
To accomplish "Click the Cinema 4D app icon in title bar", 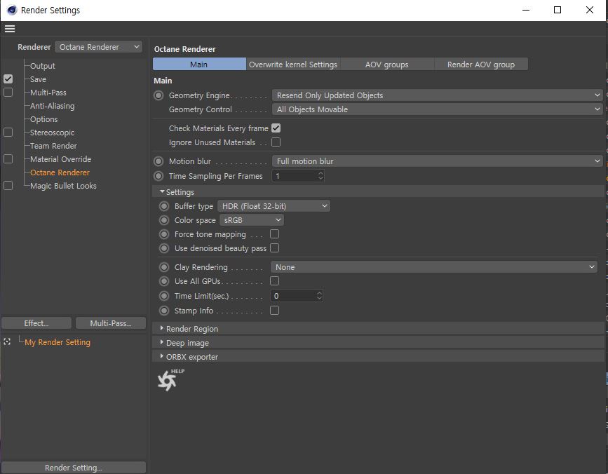I will [x=12, y=10].
